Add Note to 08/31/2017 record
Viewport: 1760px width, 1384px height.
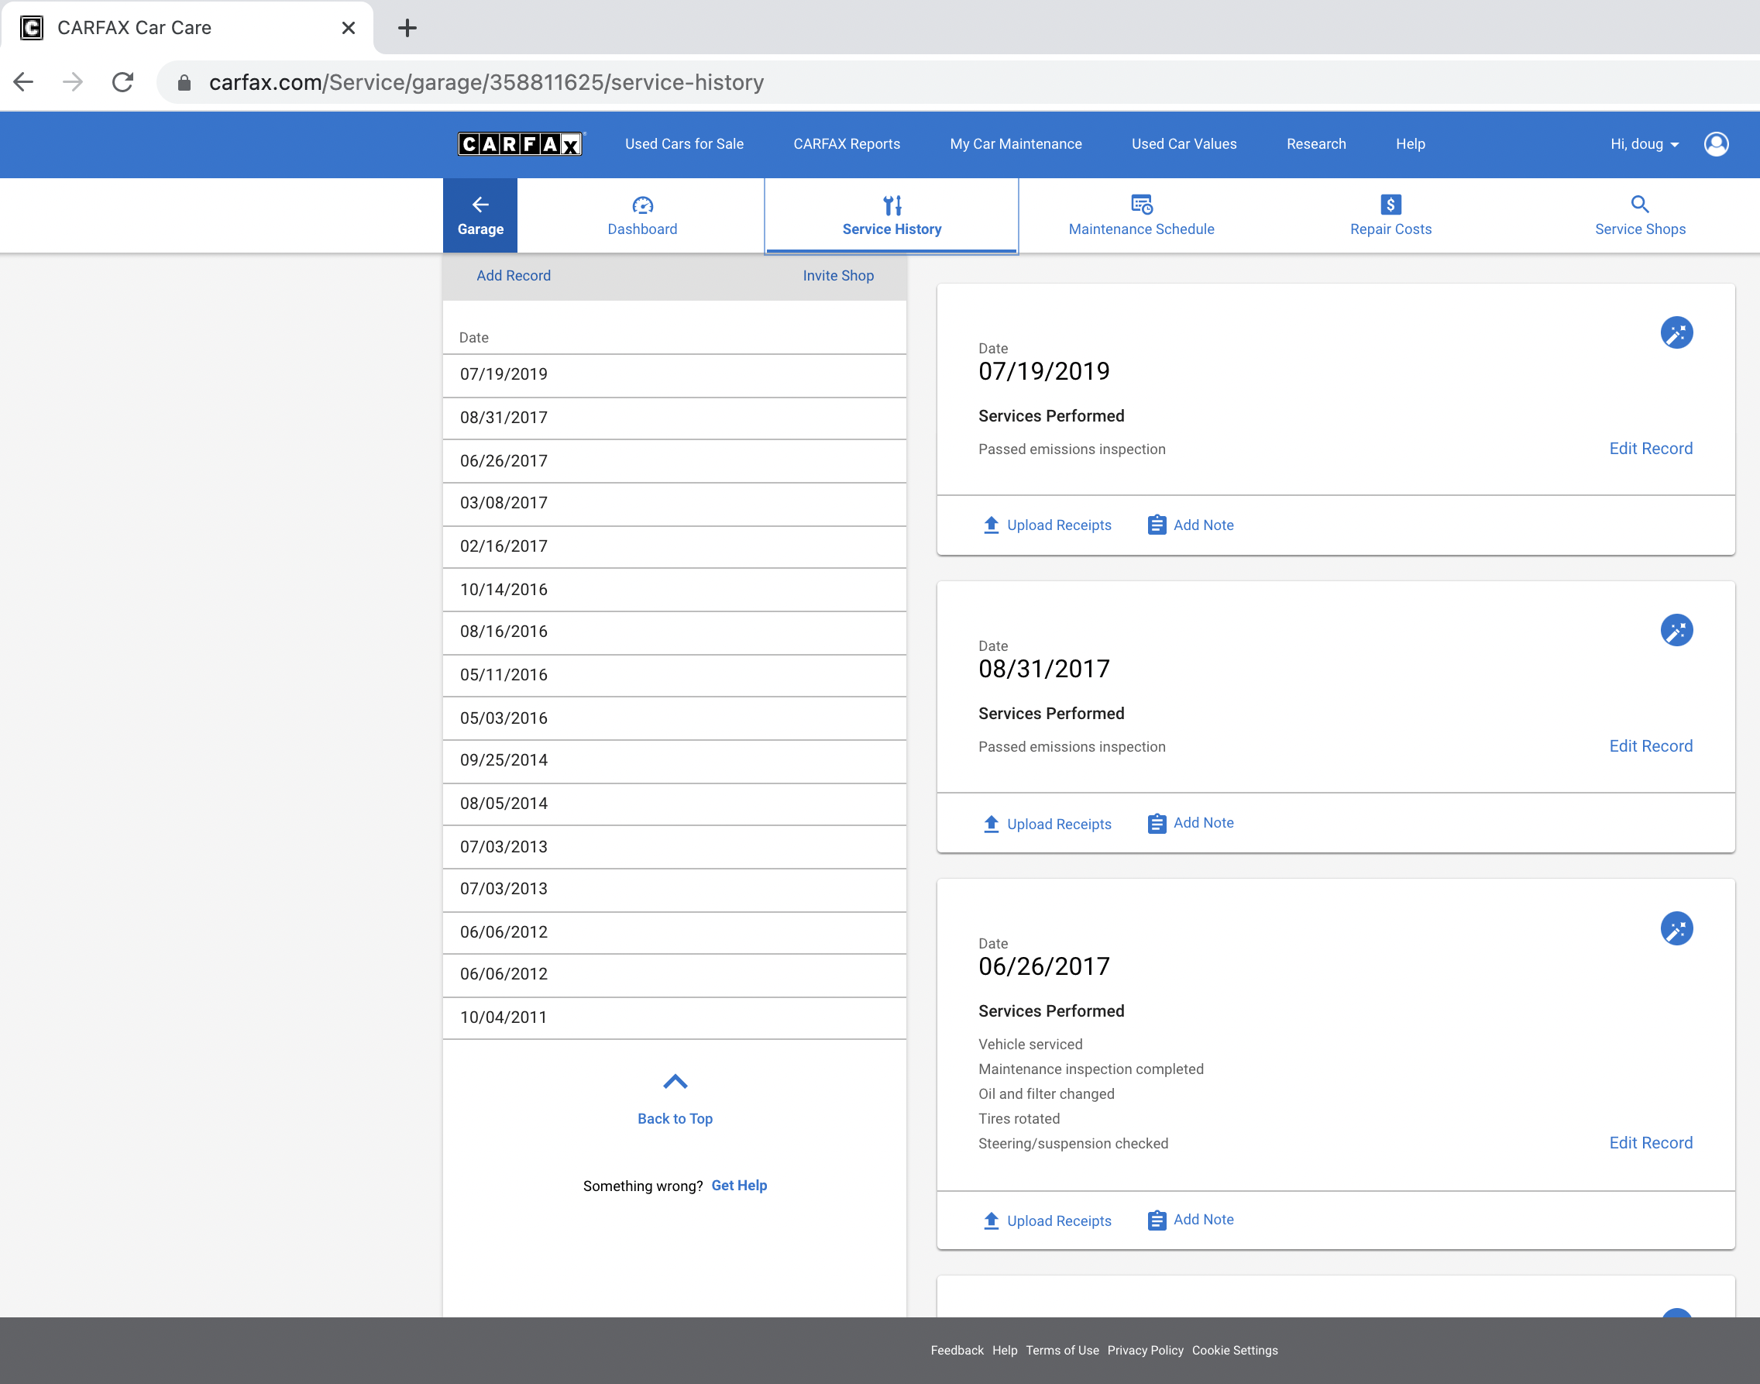pos(1191,823)
